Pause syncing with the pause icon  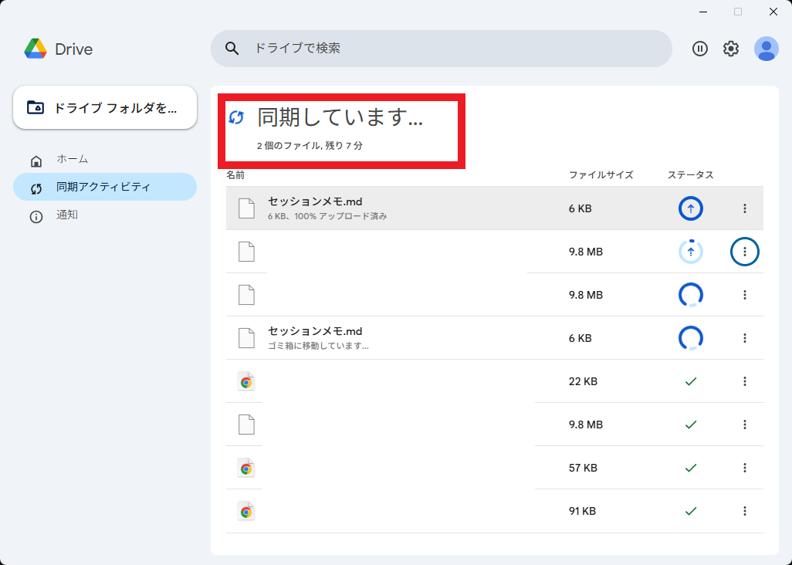[699, 49]
